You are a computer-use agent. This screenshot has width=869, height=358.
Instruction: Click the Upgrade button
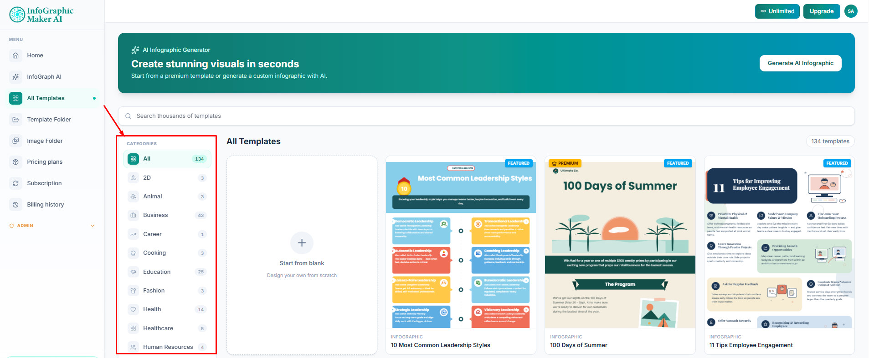[822, 11]
